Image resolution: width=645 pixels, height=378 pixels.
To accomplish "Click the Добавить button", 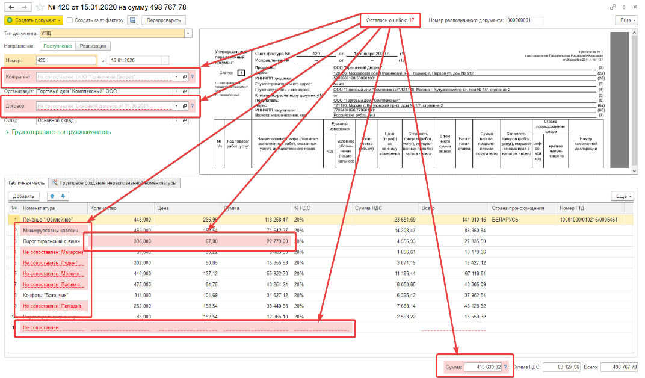I will (23, 196).
